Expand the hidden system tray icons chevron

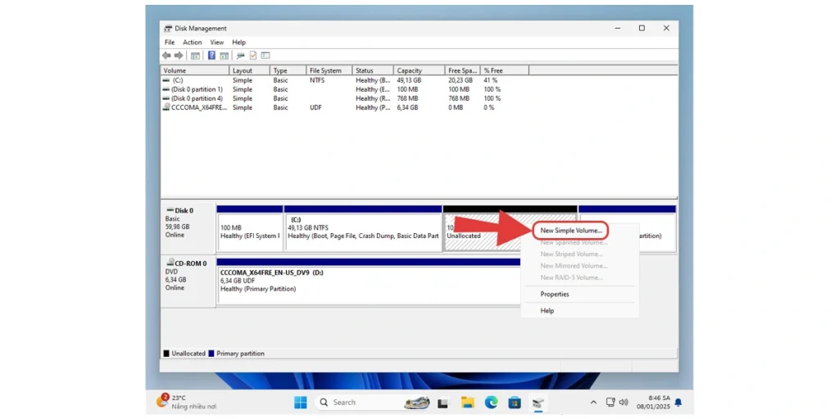tap(593, 402)
